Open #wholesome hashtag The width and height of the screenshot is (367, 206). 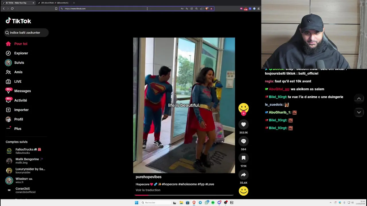click(x=188, y=184)
